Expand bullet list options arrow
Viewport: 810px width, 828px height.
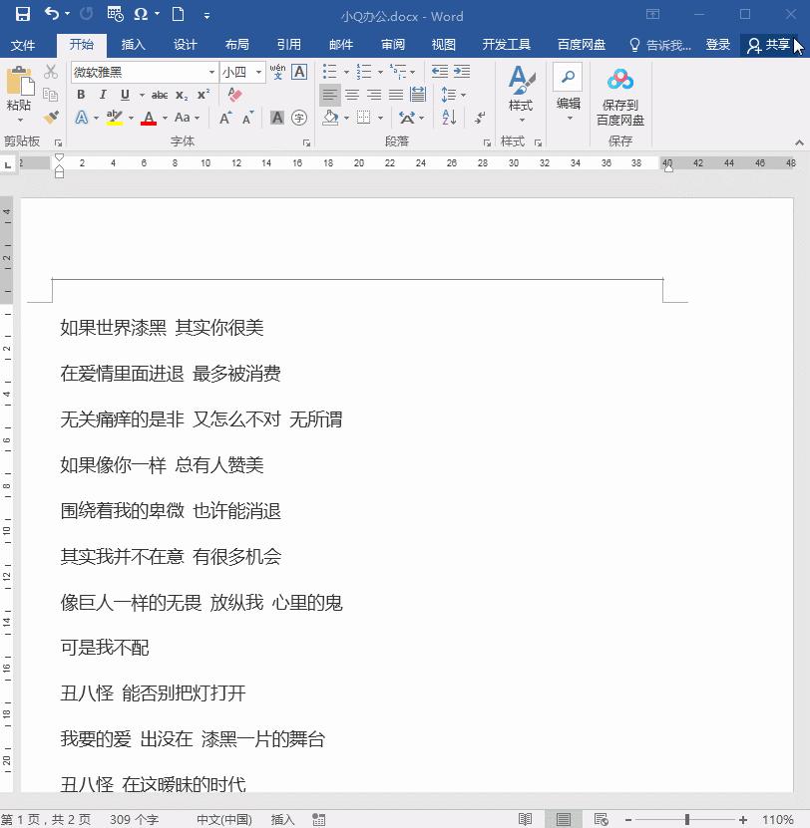[346, 72]
